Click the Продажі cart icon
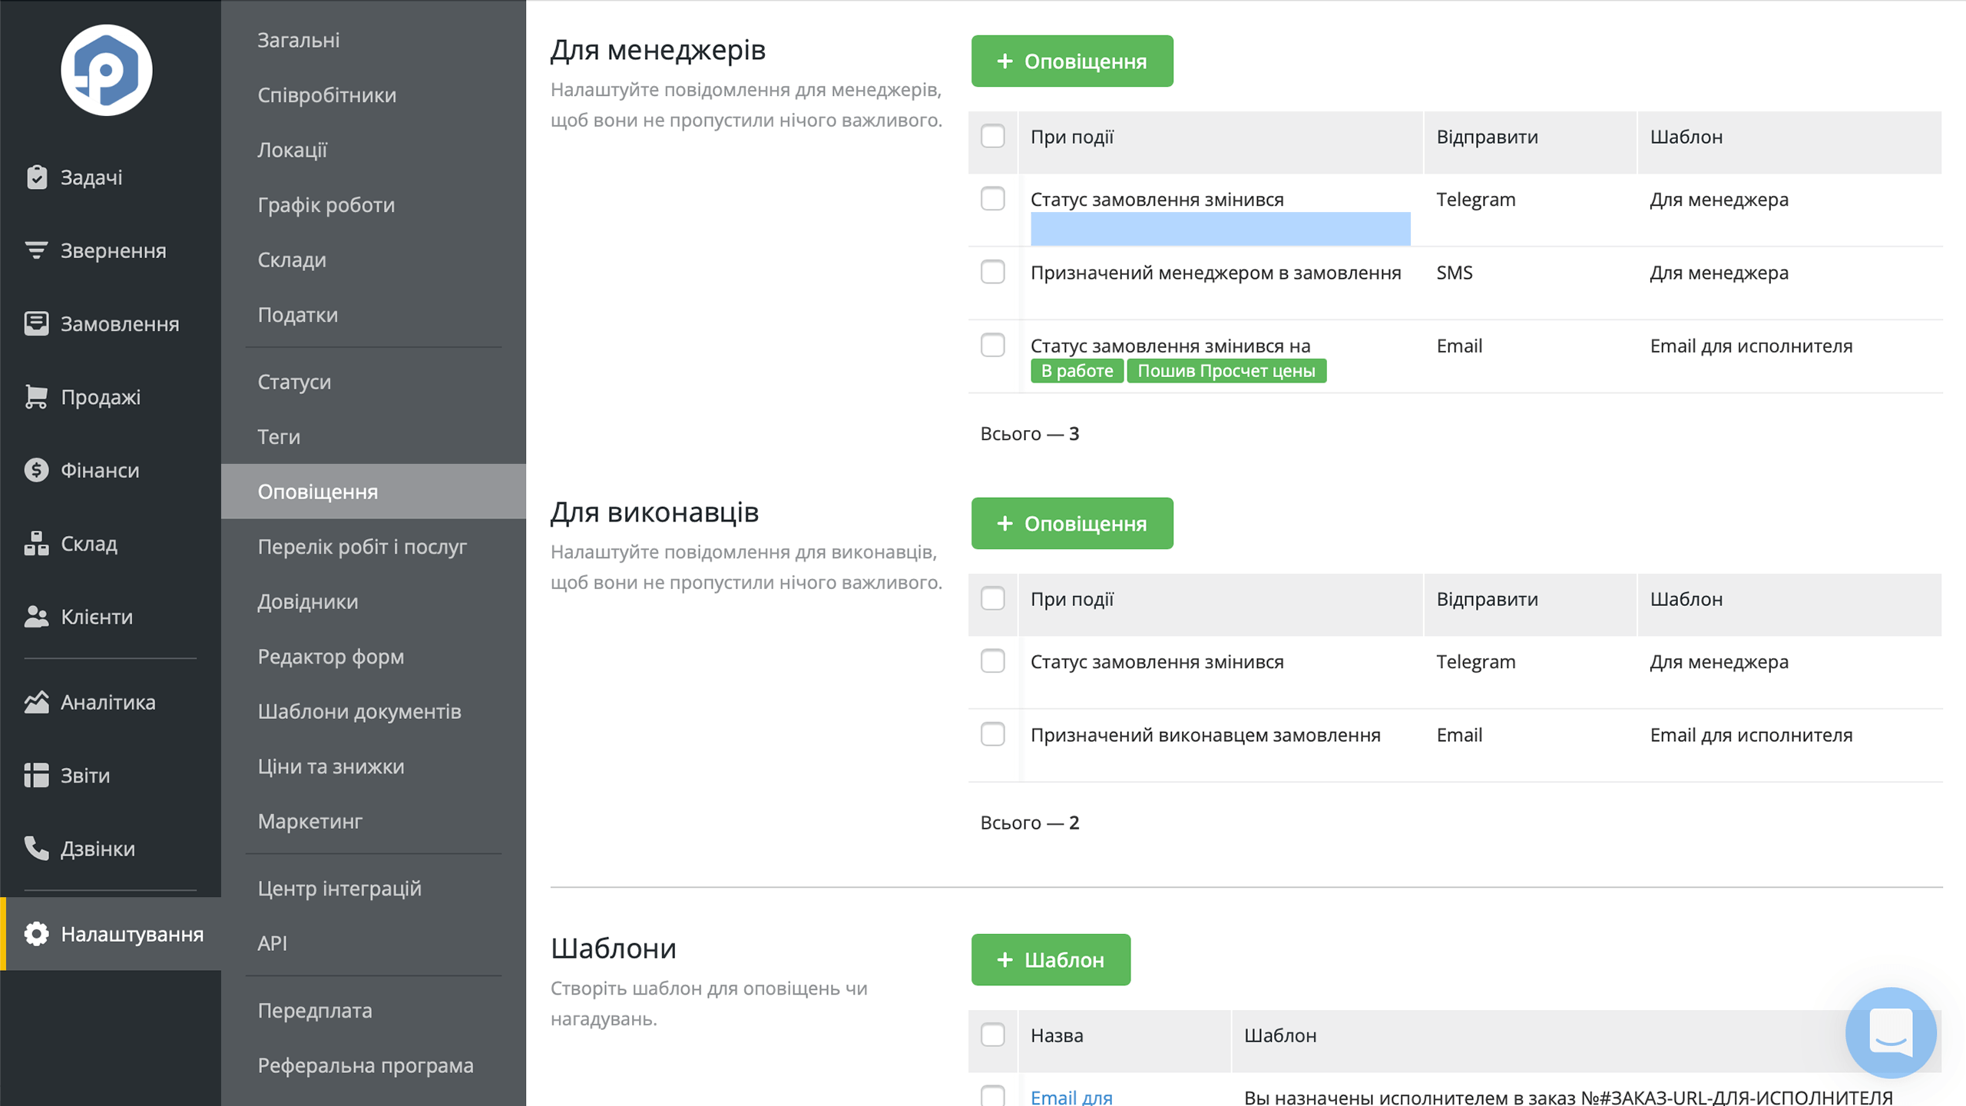This screenshot has height=1106, width=1966. pos(36,396)
